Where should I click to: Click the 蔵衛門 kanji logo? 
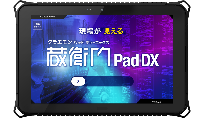(79, 57)
